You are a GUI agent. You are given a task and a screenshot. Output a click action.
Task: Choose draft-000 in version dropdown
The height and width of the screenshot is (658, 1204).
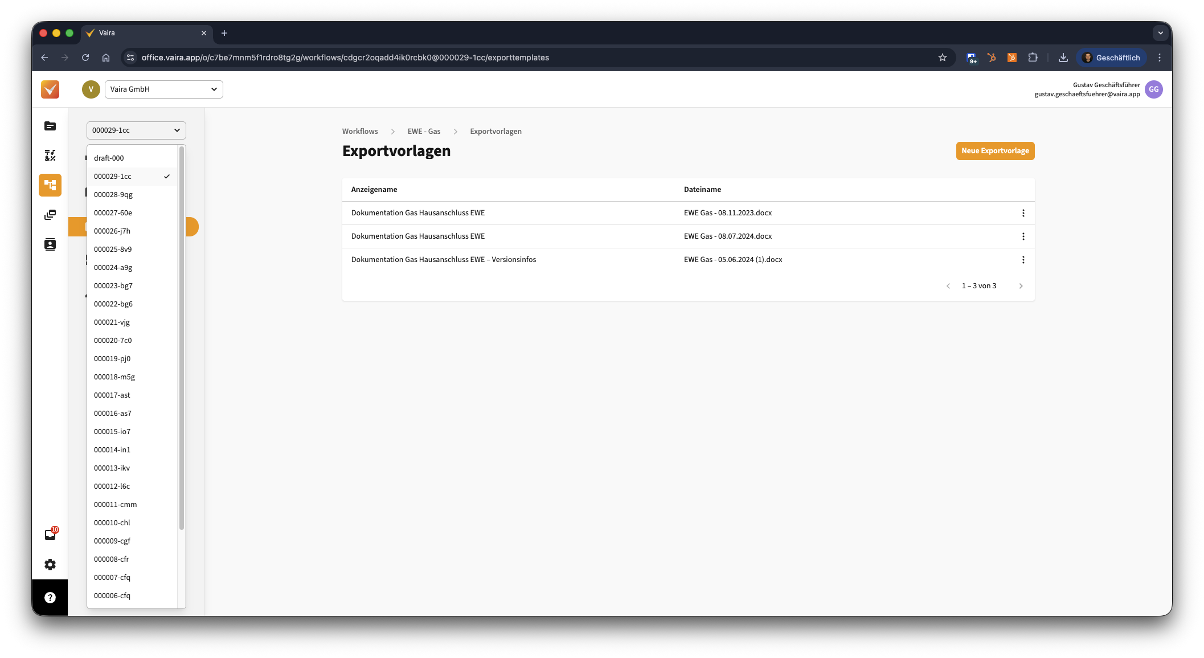(x=109, y=158)
